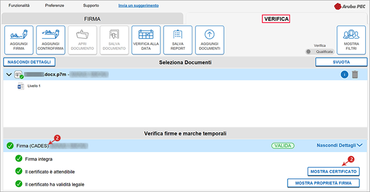
Task: Click the Mostra Proprietà Firma button
Action: (x=323, y=183)
